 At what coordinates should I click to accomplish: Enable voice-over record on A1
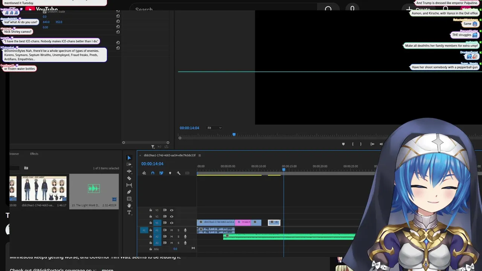pos(185,230)
